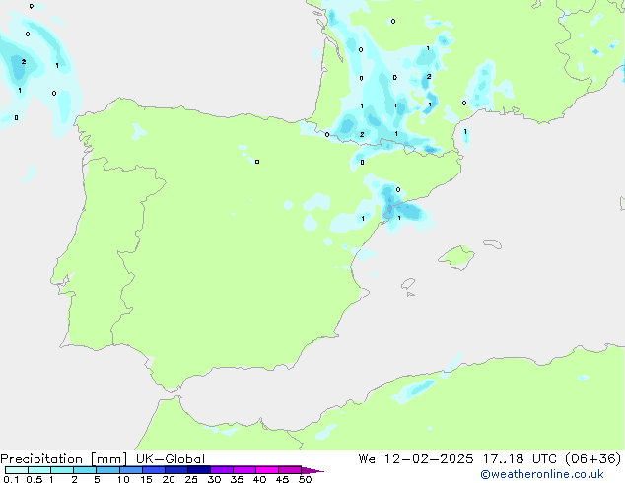Click the 10–15 mm legend color segment
Image resolution: width=625 pixels, height=483 pixels.
tap(130, 470)
